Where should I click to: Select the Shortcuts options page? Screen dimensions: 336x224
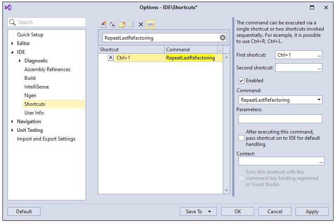tap(54, 104)
